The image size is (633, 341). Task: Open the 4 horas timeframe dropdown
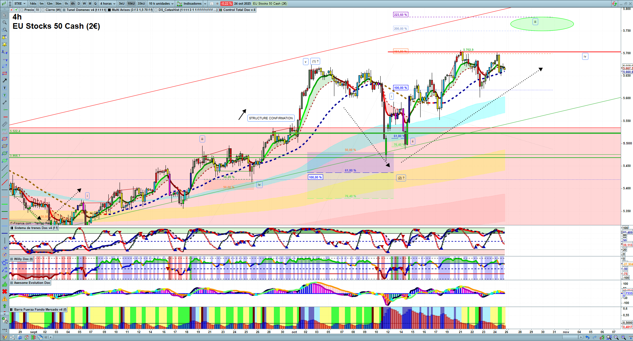point(108,4)
